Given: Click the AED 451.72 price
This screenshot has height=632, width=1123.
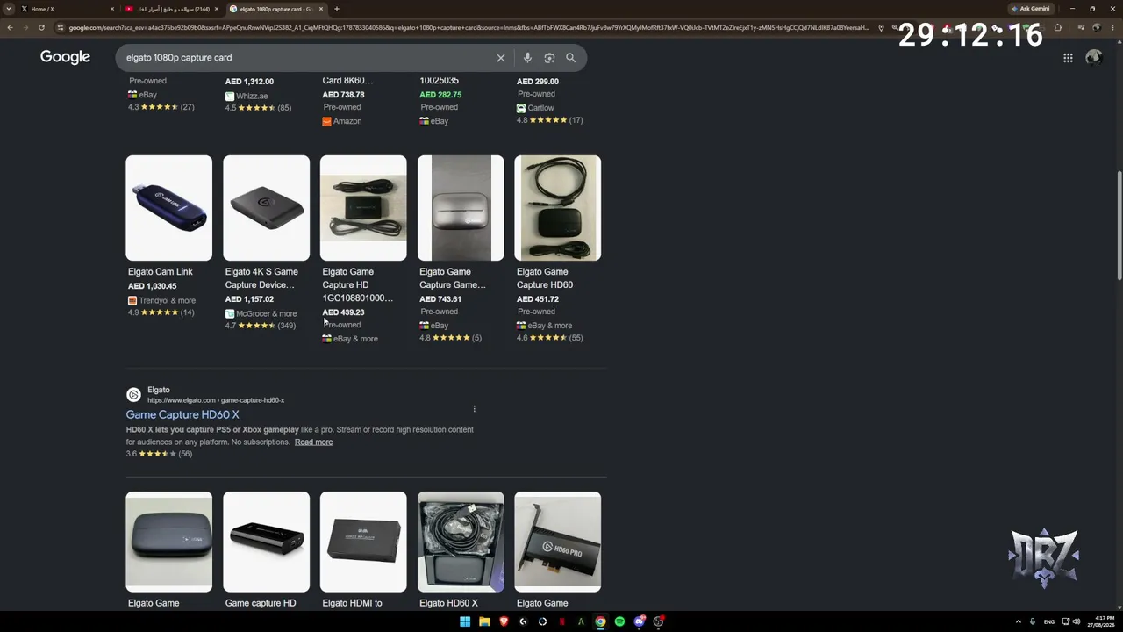Looking at the screenshot, I should (x=538, y=299).
